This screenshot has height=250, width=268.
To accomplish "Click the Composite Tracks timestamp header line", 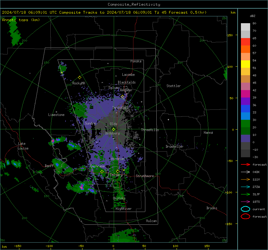I will point(104,12).
